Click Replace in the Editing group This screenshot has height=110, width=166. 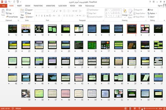click(x=152, y=13)
